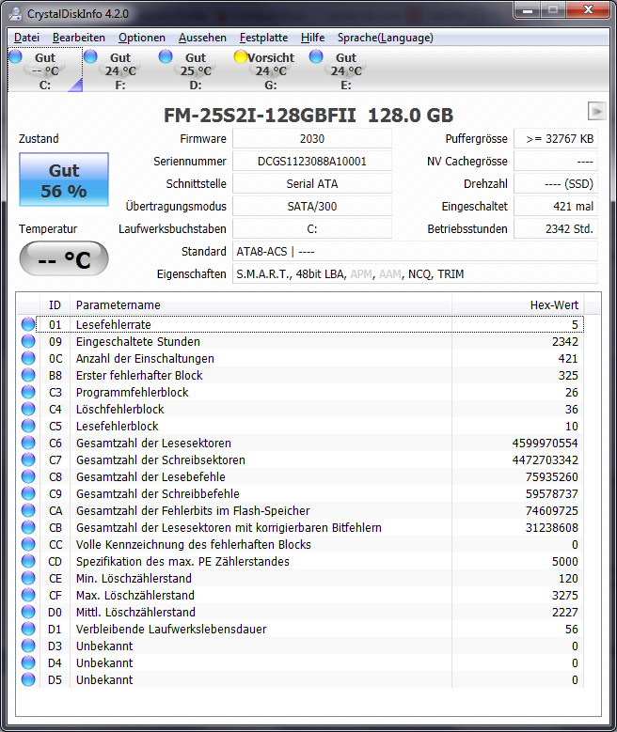617x732 pixels.
Task: Click the Hex-Wert column header
Action: [x=518, y=305]
